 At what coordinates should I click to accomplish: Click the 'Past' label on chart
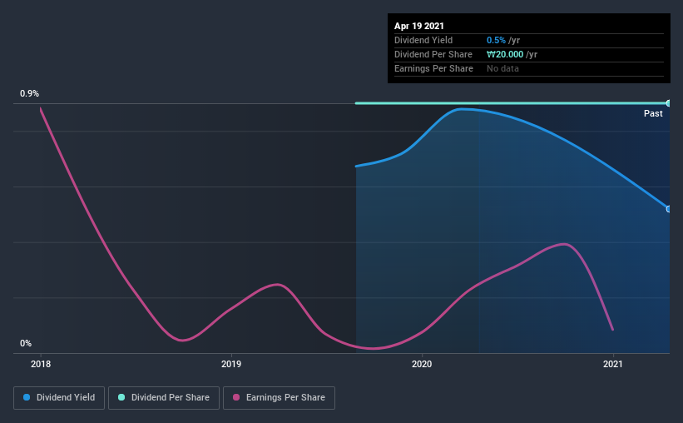point(653,113)
